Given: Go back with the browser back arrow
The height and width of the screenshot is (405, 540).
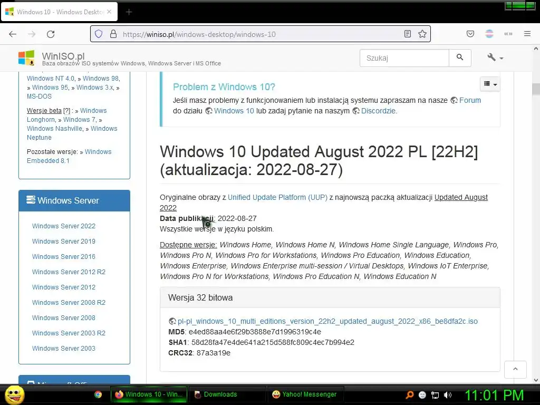Looking at the screenshot, I should 13,34.
